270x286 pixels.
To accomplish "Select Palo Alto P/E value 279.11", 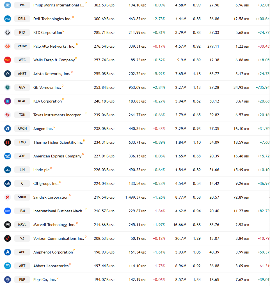I will [213, 46].
